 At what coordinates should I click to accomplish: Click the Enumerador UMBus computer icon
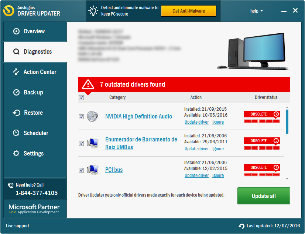click(x=93, y=143)
